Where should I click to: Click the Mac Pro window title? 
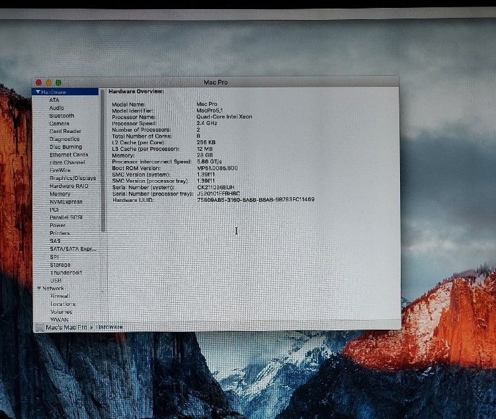pyautogui.click(x=216, y=82)
